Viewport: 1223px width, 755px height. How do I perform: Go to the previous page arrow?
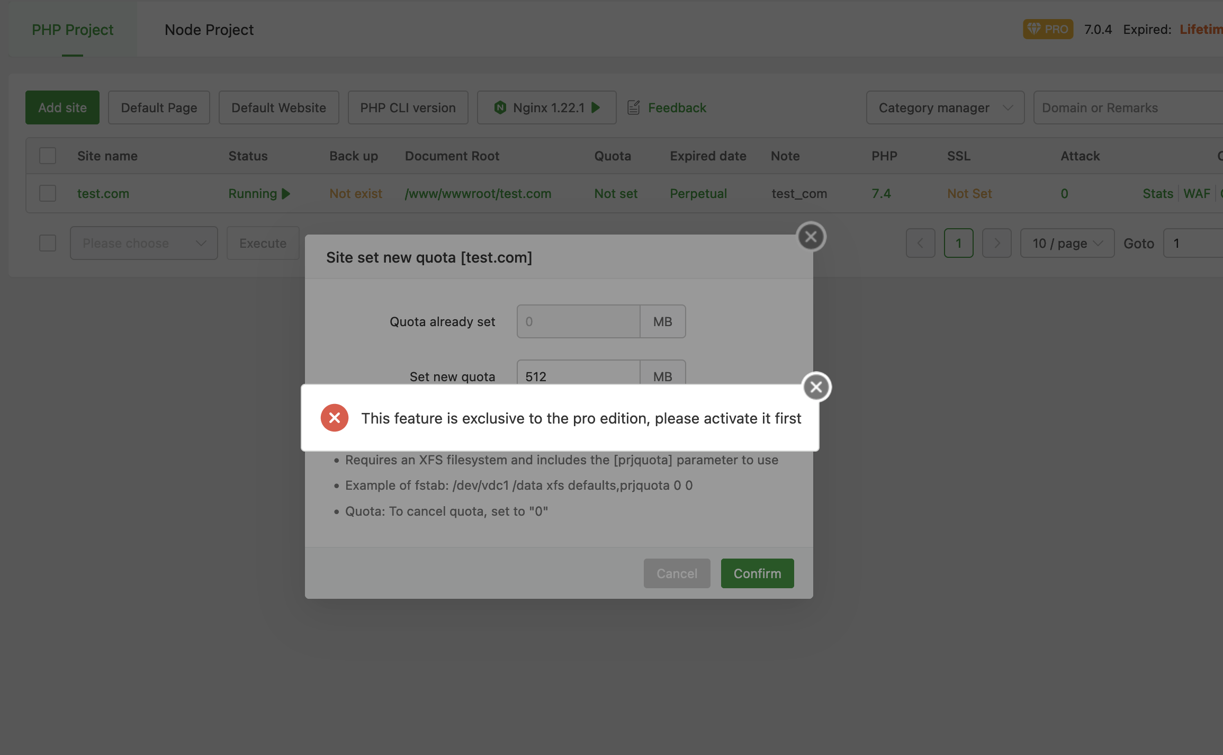pyautogui.click(x=920, y=243)
